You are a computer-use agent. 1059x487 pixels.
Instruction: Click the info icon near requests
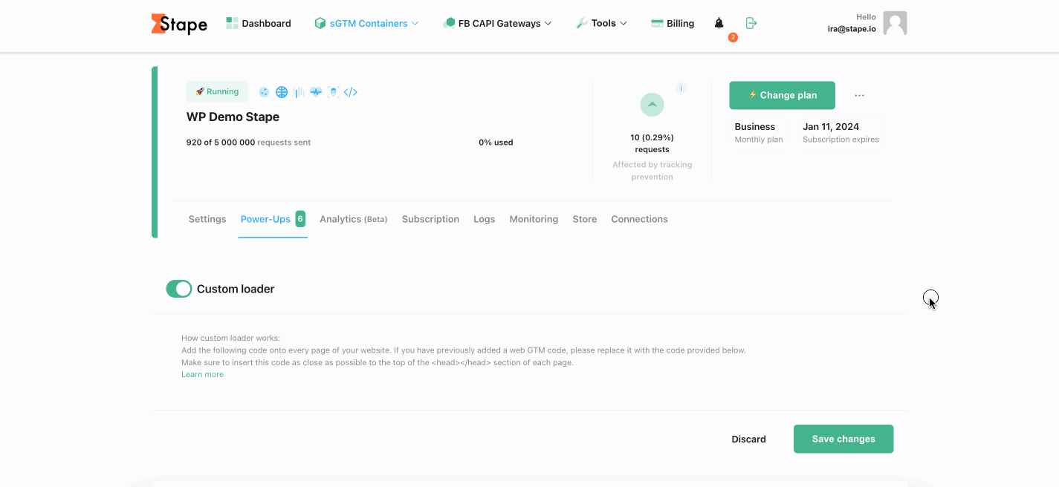pos(681,88)
